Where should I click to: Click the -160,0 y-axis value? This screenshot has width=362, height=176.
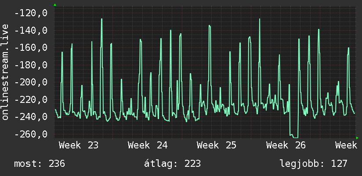coord(31,48)
